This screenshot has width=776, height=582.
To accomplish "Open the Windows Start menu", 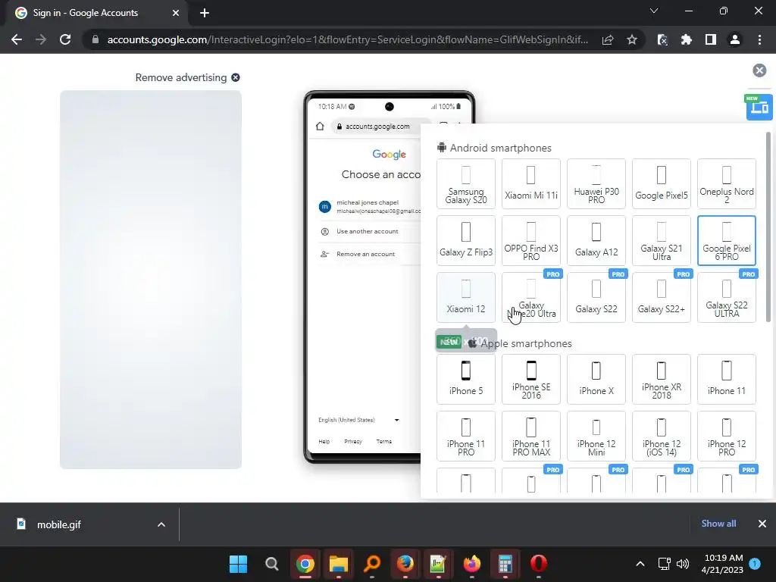I will tap(238, 564).
